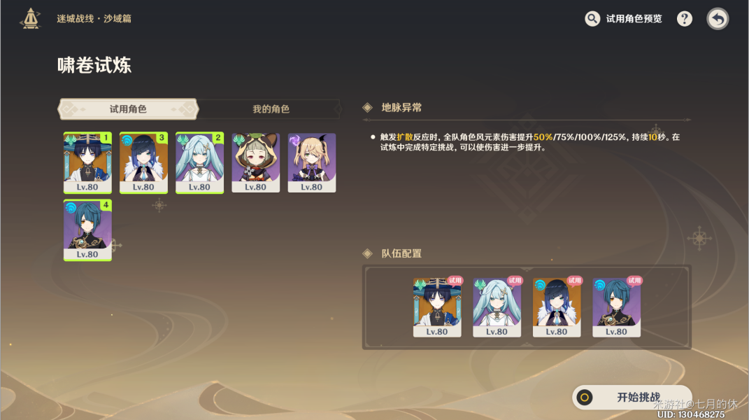Screen dimensions: 749x420
Task: Click Wanderer in the team lineup slot
Action: [437, 307]
